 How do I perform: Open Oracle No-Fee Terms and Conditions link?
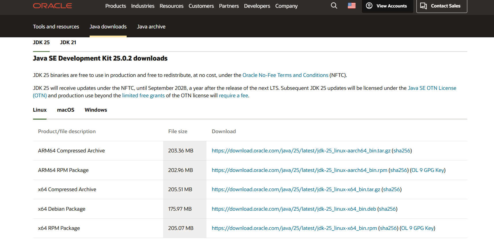[x=285, y=75]
